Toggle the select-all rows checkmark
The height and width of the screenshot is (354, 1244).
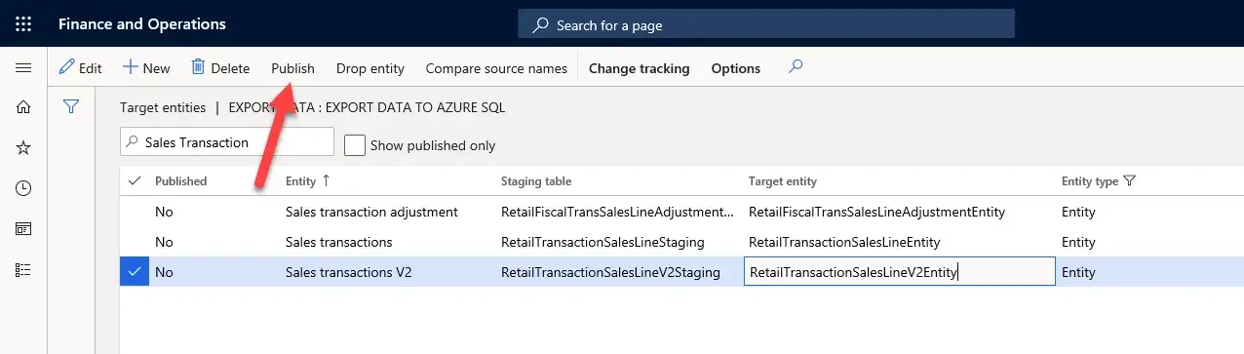[135, 180]
